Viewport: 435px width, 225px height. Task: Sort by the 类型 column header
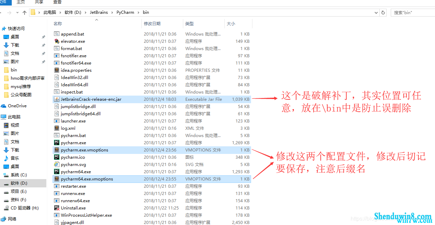(x=204, y=23)
